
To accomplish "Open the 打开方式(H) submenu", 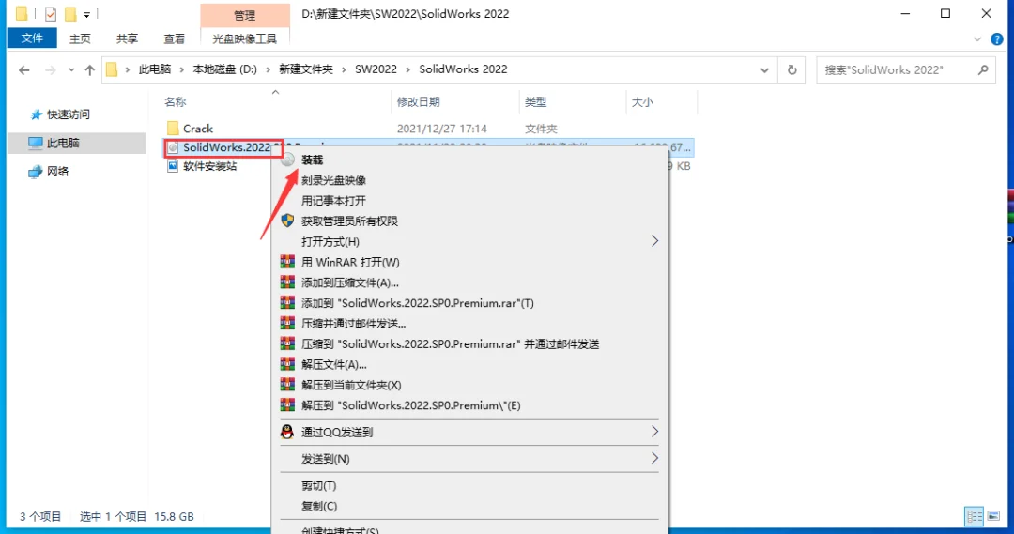I will tap(469, 242).
